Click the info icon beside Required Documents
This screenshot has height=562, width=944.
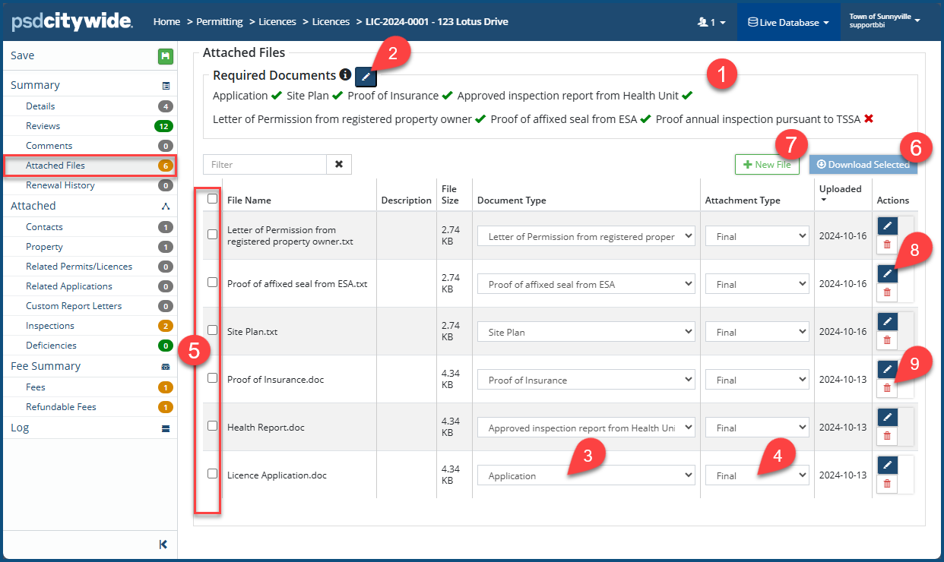click(x=345, y=75)
